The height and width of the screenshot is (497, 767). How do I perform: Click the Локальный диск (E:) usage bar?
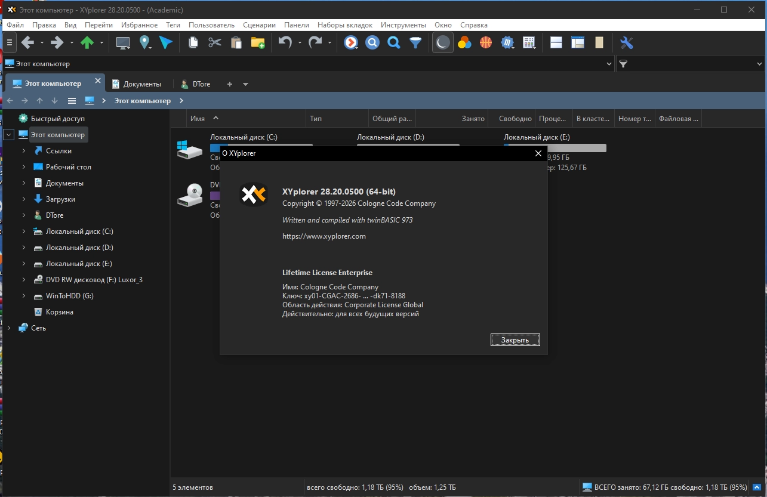[x=555, y=148]
